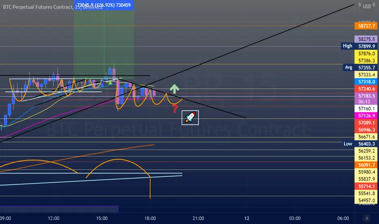This screenshot has height=224, width=379.
Task: Click the 58727.7 orange price label
Action: point(366,26)
